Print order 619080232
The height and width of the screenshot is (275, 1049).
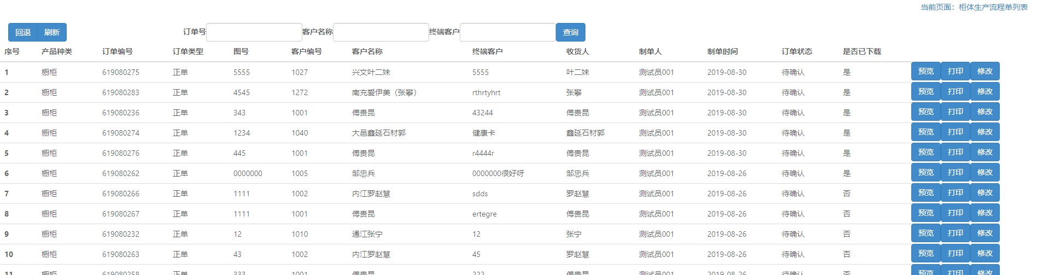coord(956,233)
